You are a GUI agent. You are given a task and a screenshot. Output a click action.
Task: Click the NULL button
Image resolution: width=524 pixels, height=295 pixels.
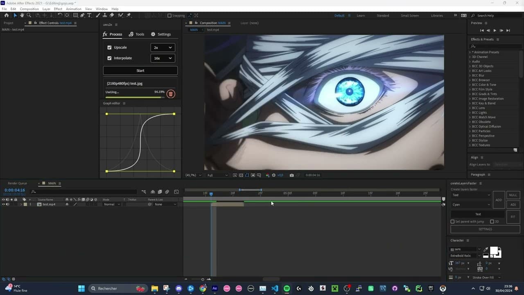[513, 195]
